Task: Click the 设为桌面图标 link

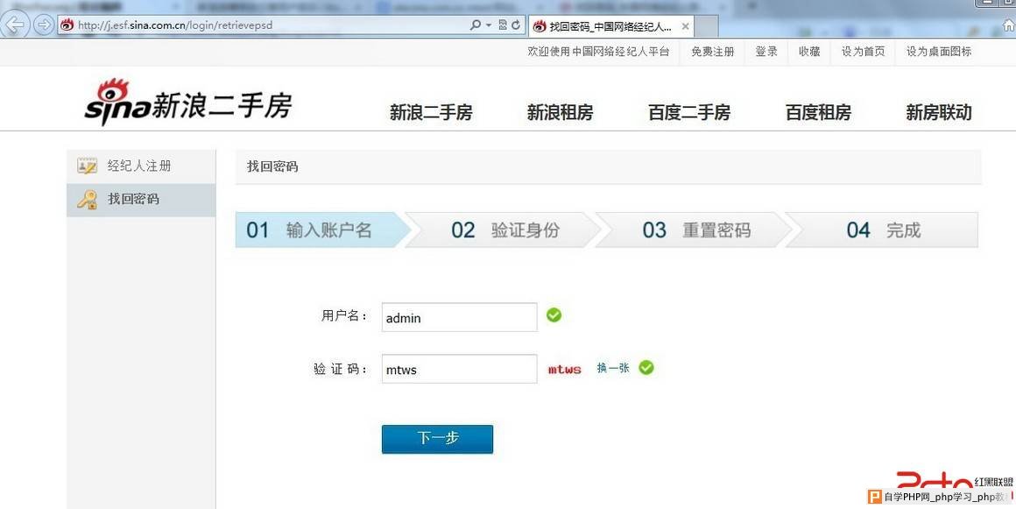Action: pyautogui.click(x=938, y=52)
